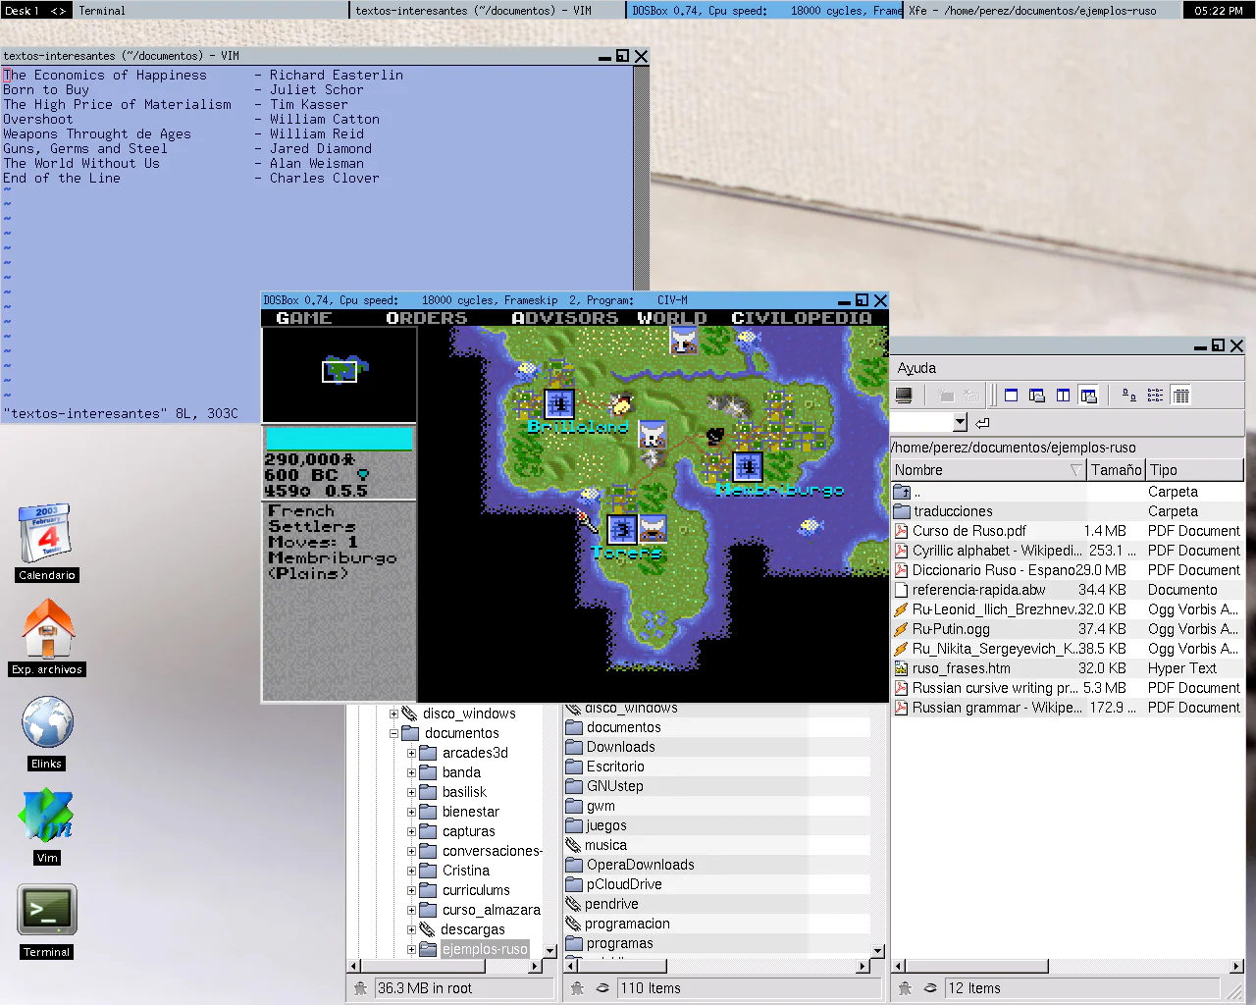Open the terminal icon in Xfe toolbar
The width and height of the screenshot is (1256, 1005).
click(904, 396)
